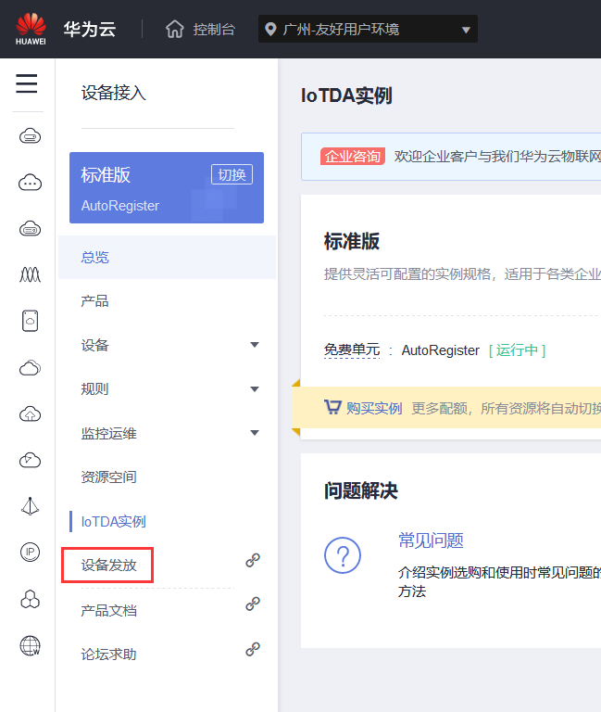Click the location pin icon in region selector

point(270,30)
